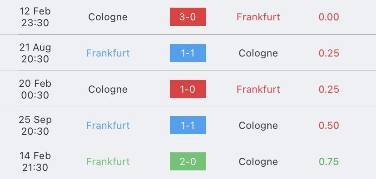
Task: Open blue Frankfurt link in 21 Aug match
Action: point(108,53)
